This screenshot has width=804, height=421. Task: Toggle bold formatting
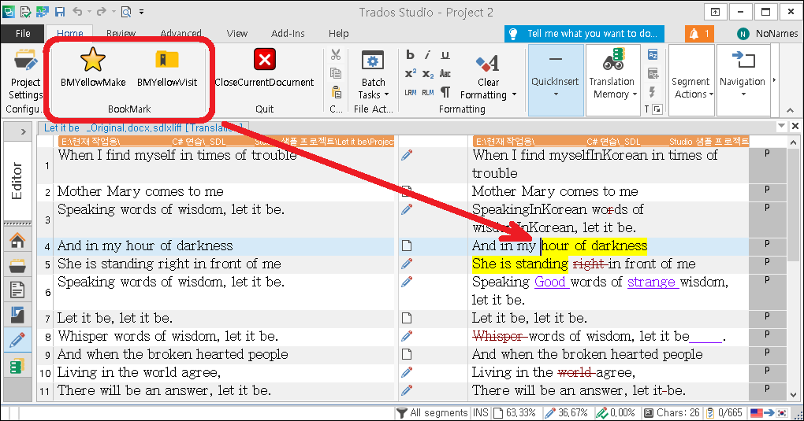pyautogui.click(x=410, y=54)
